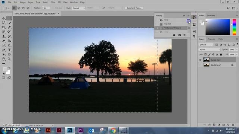
Task: Open the History panel menu
Action: tap(188, 16)
